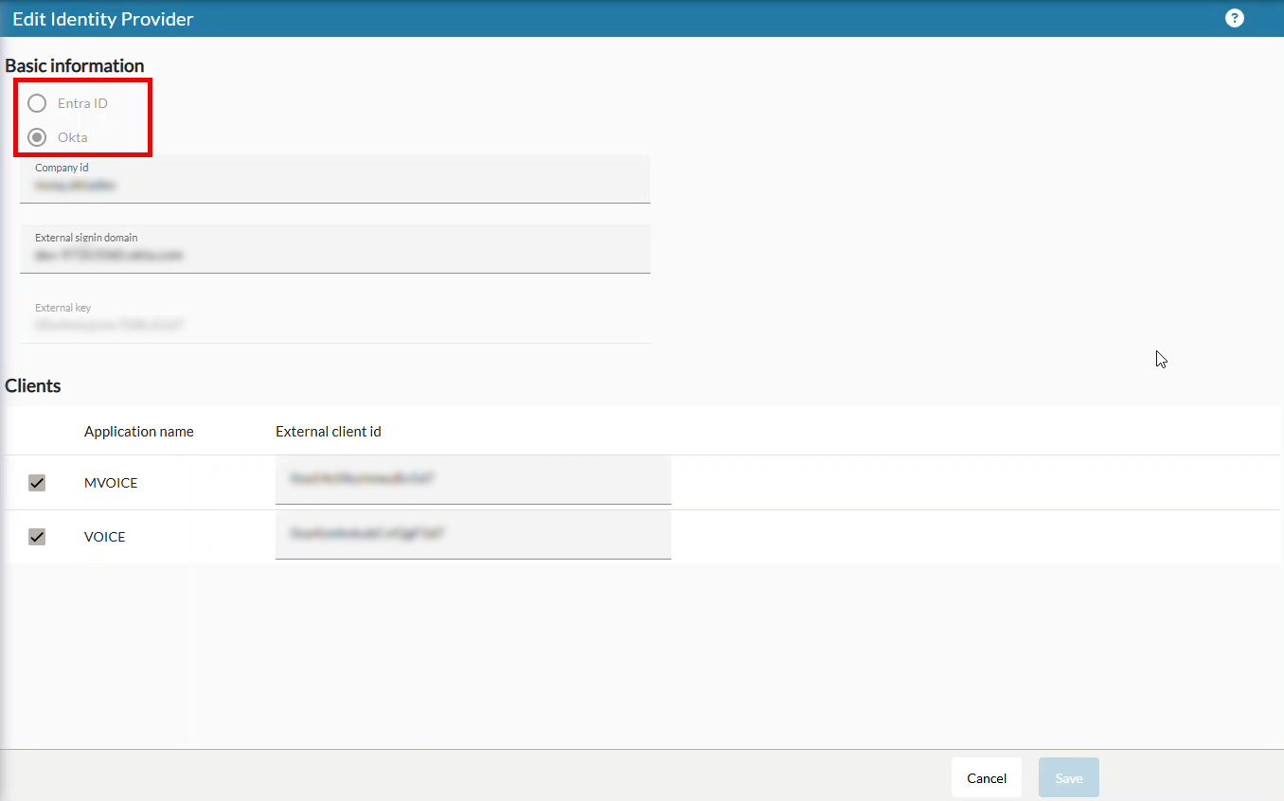Viewport: 1284px width, 801px height.
Task: Click the Application name column header
Action: click(x=139, y=432)
